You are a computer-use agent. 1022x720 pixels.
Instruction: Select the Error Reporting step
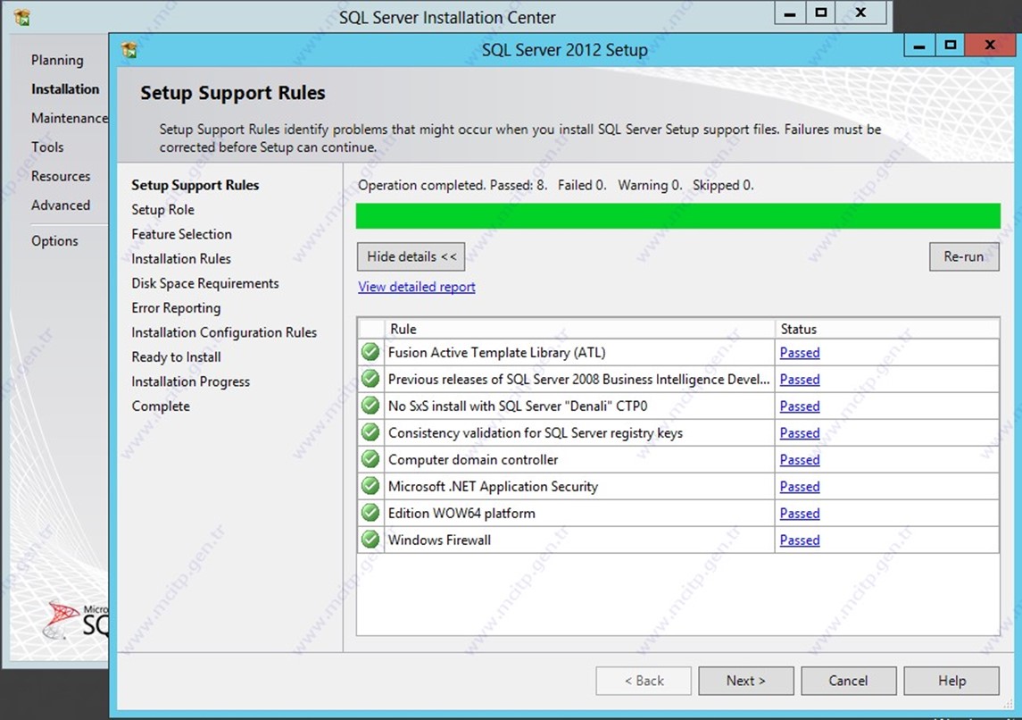[x=176, y=308]
